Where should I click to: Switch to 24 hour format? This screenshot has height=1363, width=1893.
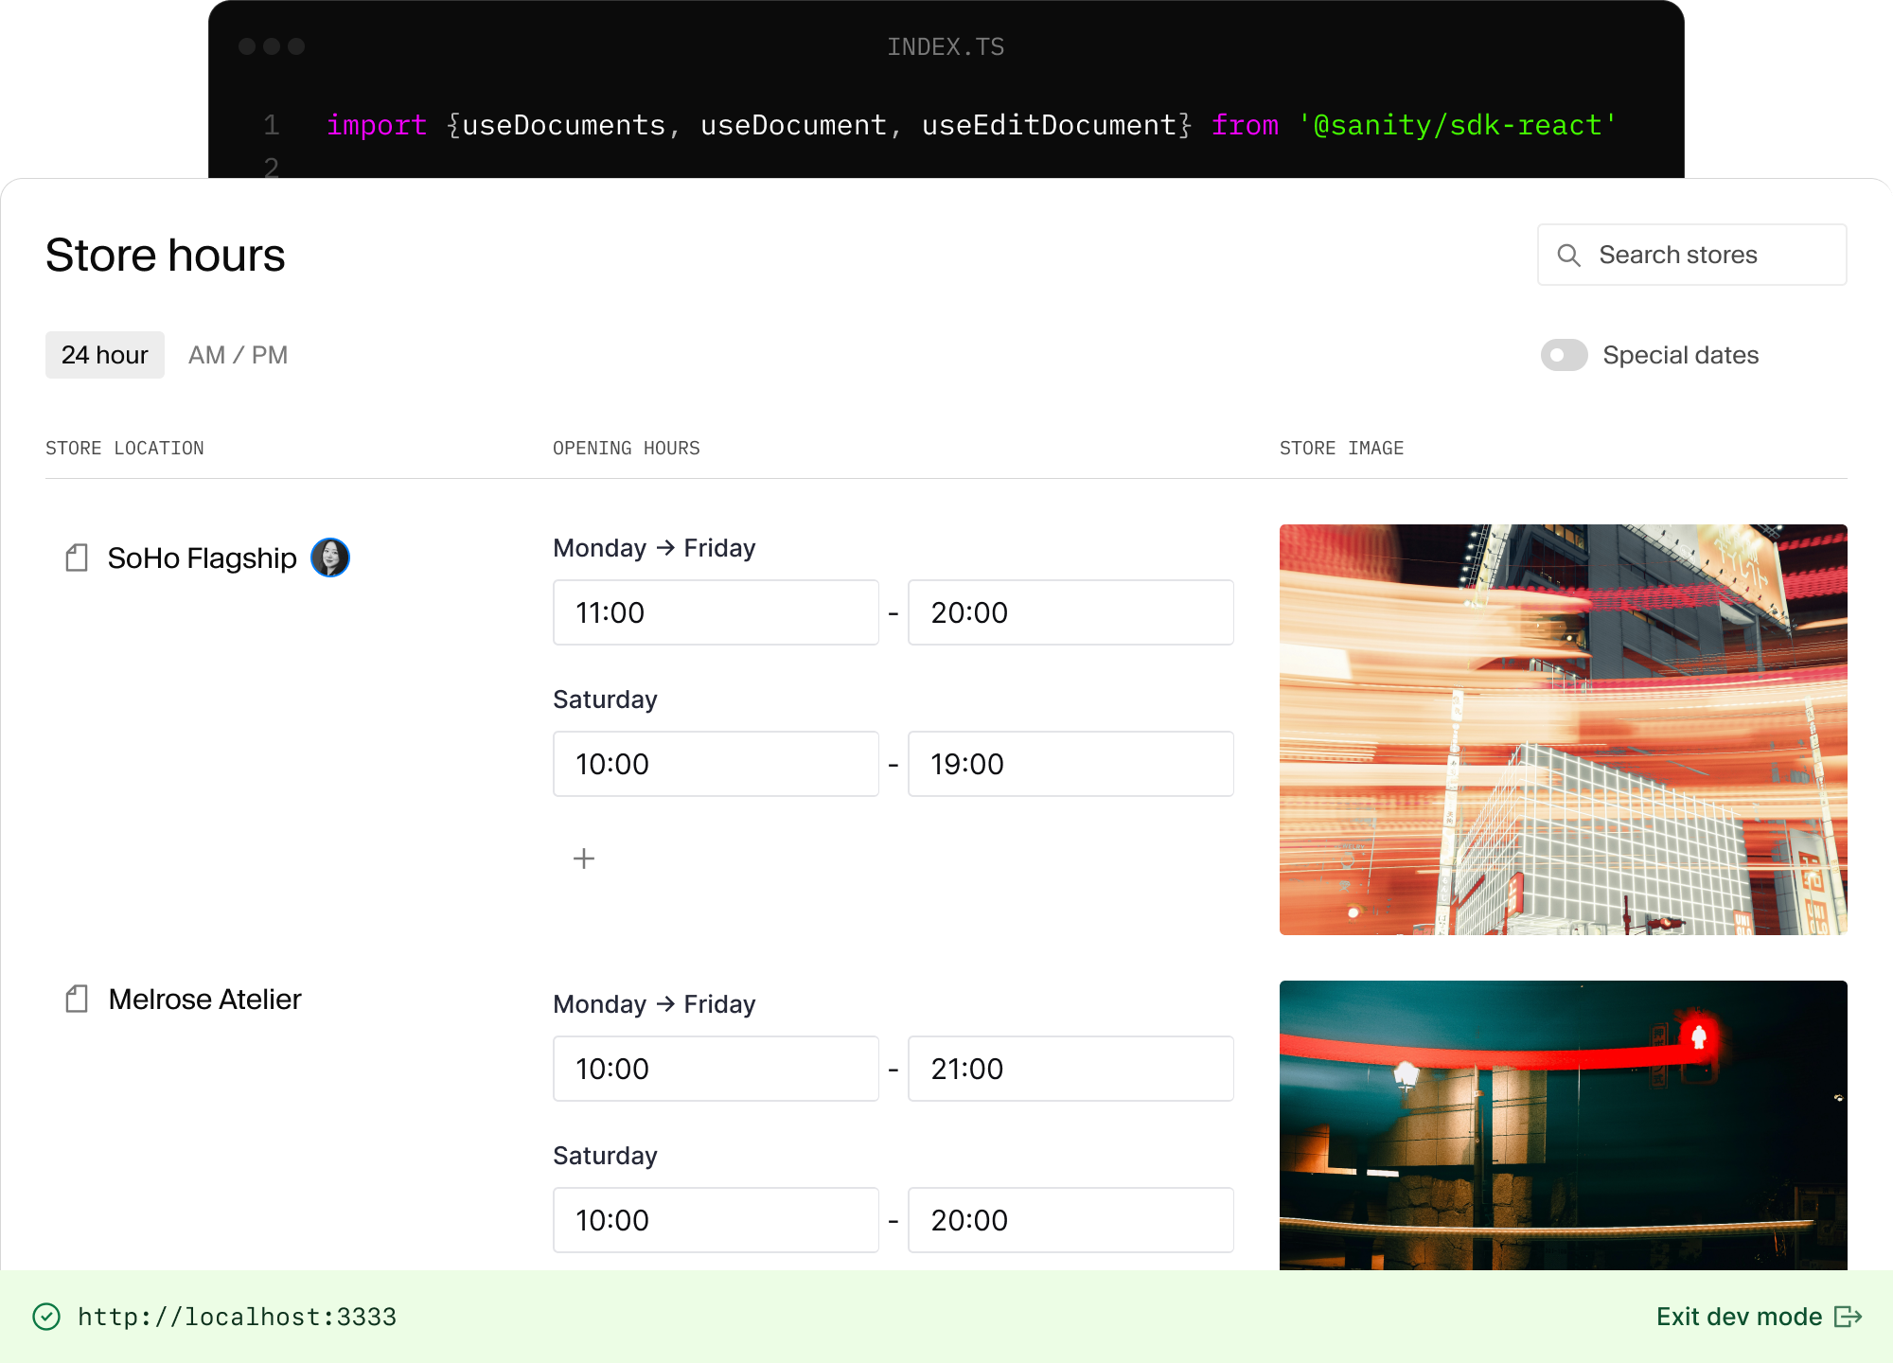pyautogui.click(x=105, y=355)
